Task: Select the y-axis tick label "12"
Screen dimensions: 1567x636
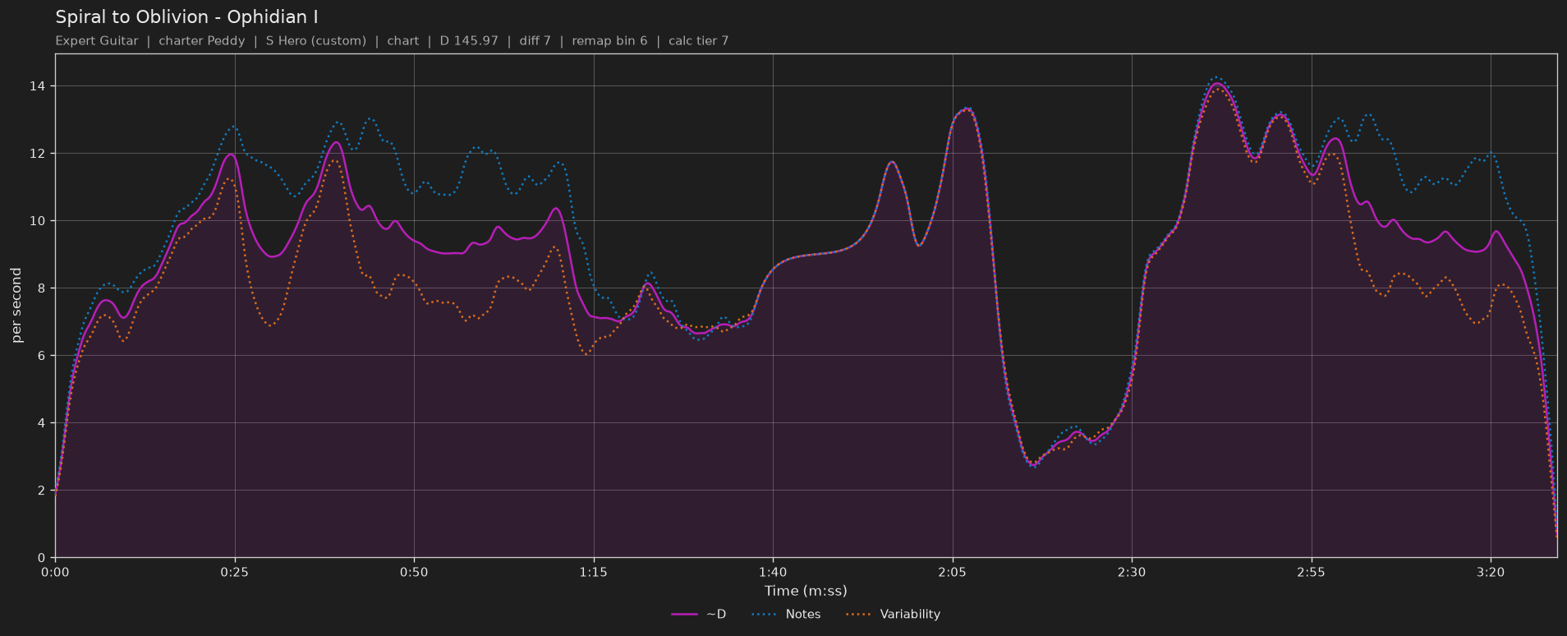Action: (39, 154)
